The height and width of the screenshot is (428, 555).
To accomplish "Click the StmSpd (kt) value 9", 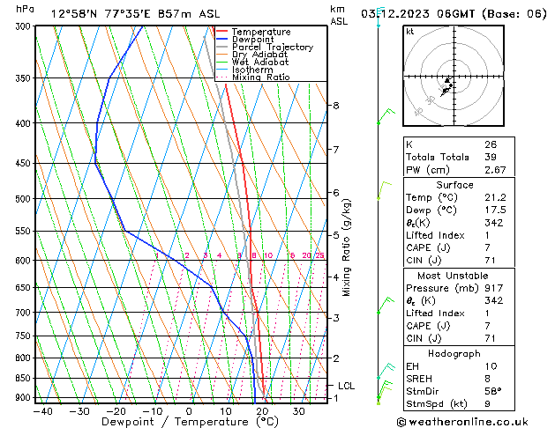I will tap(487, 404).
